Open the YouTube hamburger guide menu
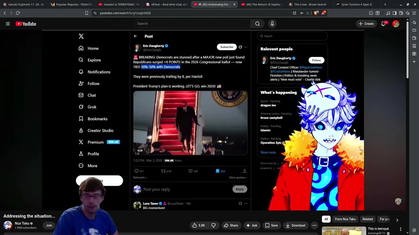419x235 pixels. click(8, 24)
